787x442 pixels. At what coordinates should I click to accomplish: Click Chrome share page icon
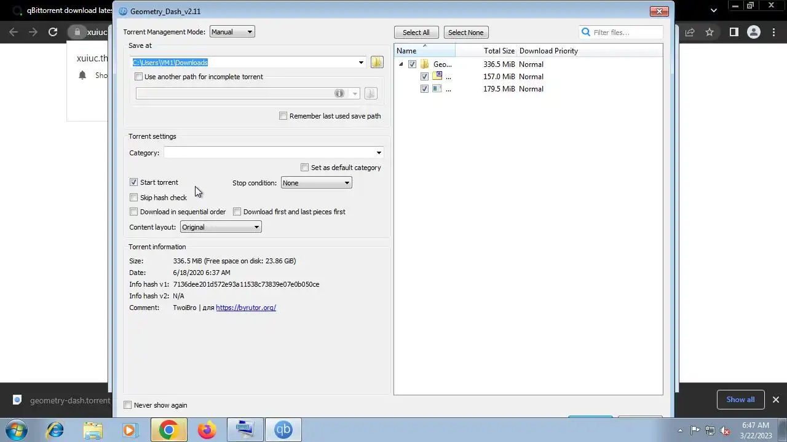point(690,32)
